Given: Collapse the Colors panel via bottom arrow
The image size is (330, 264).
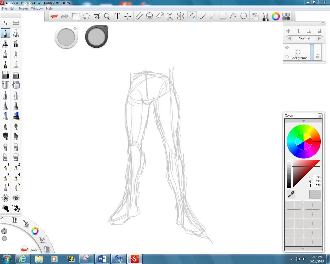Looking at the screenshot, I should click(303, 249).
